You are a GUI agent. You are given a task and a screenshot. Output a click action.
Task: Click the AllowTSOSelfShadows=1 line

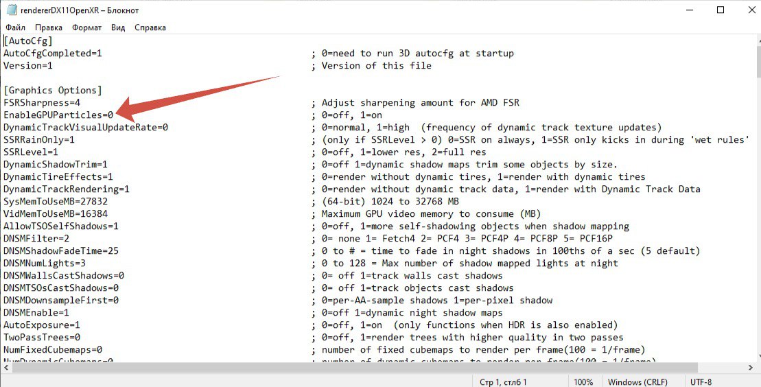click(x=60, y=226)
